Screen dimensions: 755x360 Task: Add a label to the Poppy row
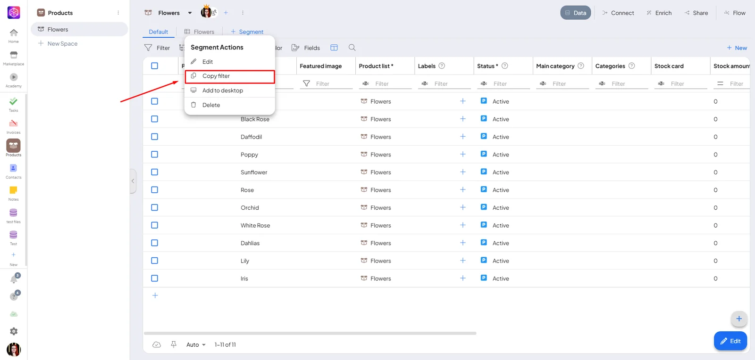[x=463, y=154]
